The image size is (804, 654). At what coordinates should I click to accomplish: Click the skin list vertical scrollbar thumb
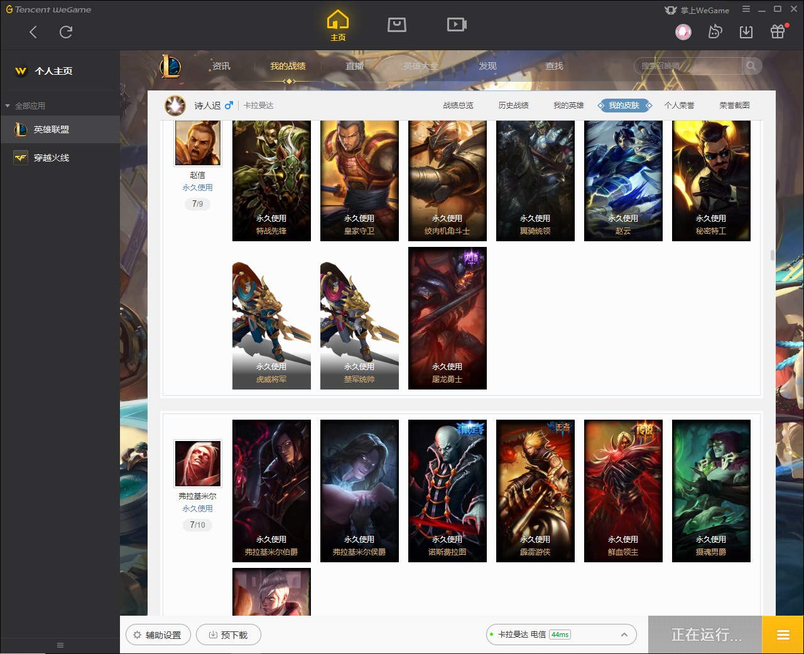point(773,256)
